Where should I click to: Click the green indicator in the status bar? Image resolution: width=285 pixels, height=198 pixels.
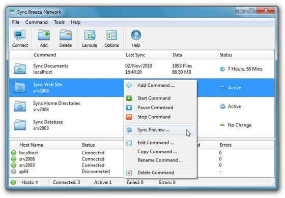tap(13, 182)
